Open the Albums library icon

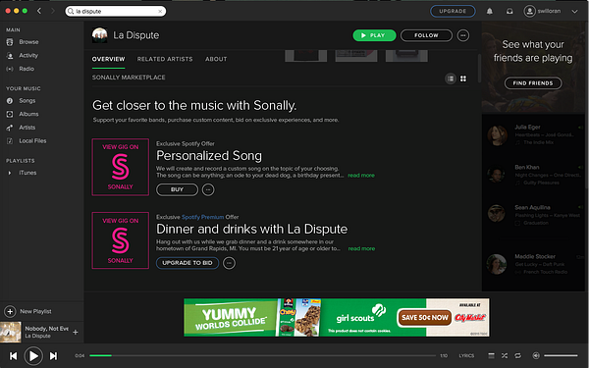click(10, 114)
